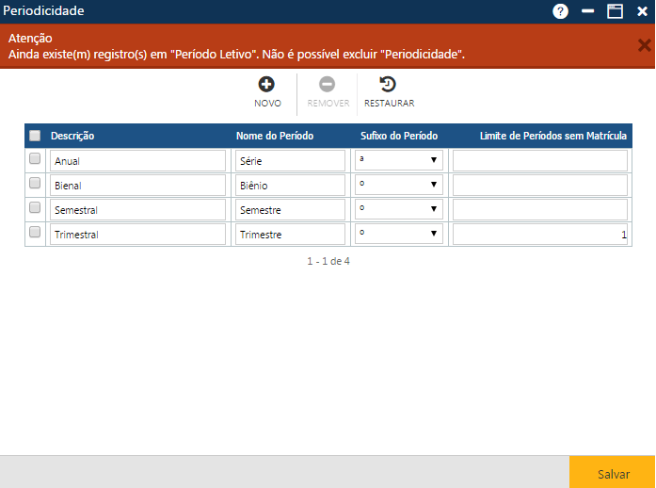Click the Restaurar history icon

click(388, 85)
